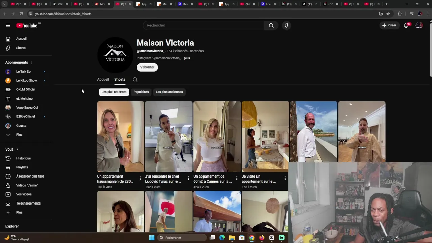432x243 pixels.
Task: Play the 60m2 à Cannes short thumbnail
Action: [217, 137]
